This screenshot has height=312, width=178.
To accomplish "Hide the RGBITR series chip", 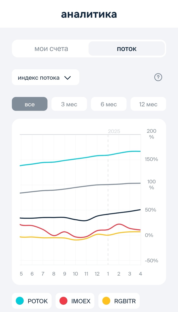I will 119,301.
